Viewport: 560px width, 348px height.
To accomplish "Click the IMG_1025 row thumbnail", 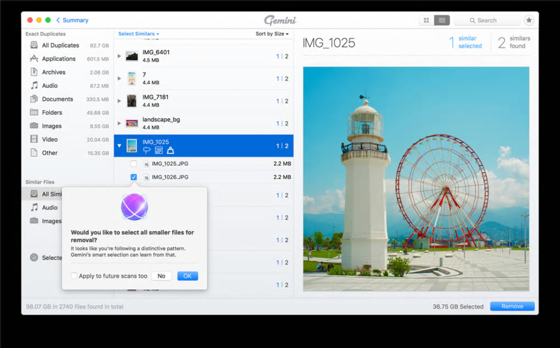I will point(132,145).
